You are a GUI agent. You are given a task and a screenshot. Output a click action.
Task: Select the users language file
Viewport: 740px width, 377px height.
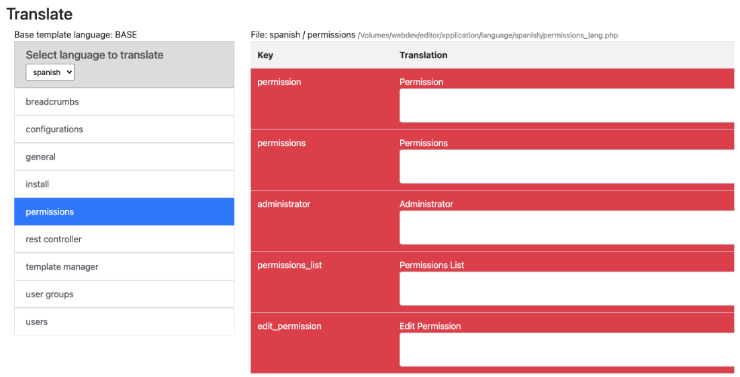[x=124, y=322]
